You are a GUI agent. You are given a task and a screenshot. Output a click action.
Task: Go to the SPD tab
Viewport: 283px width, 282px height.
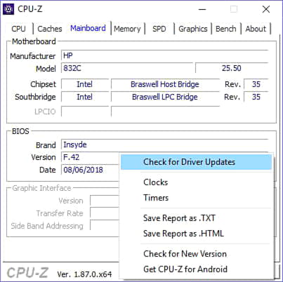(x=159, y=29)
